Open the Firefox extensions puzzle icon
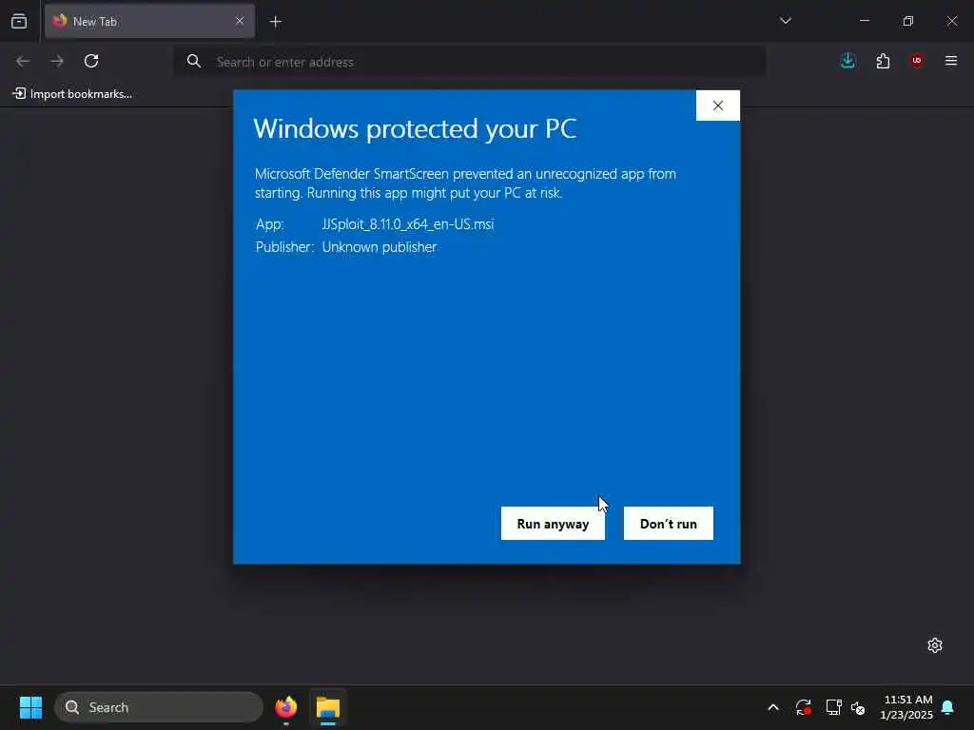This screenshot has width=974, height=730. [x=883, y=61]
